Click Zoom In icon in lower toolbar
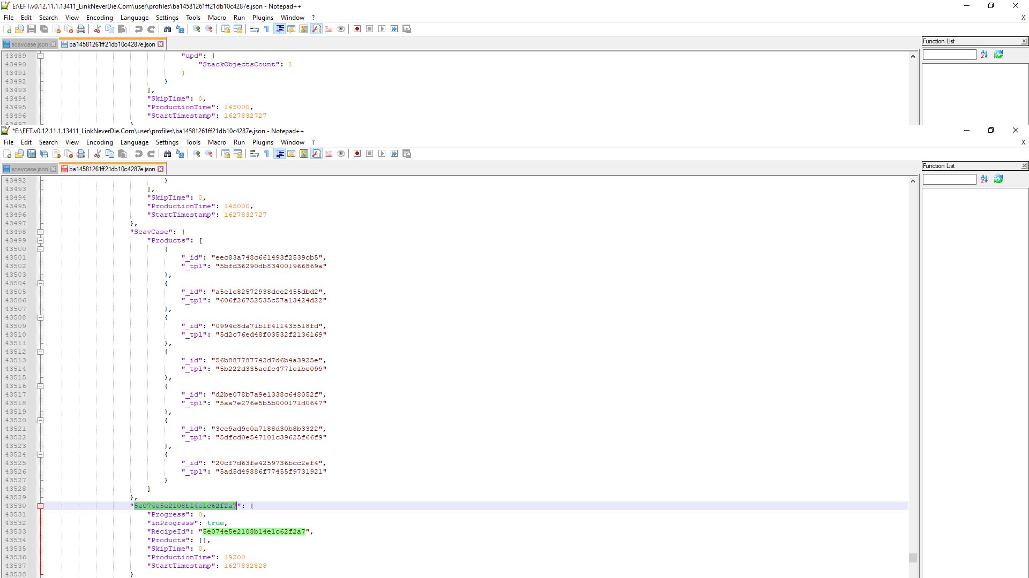The width and height of the screenshot is (1029, 578). click(197, 154)
